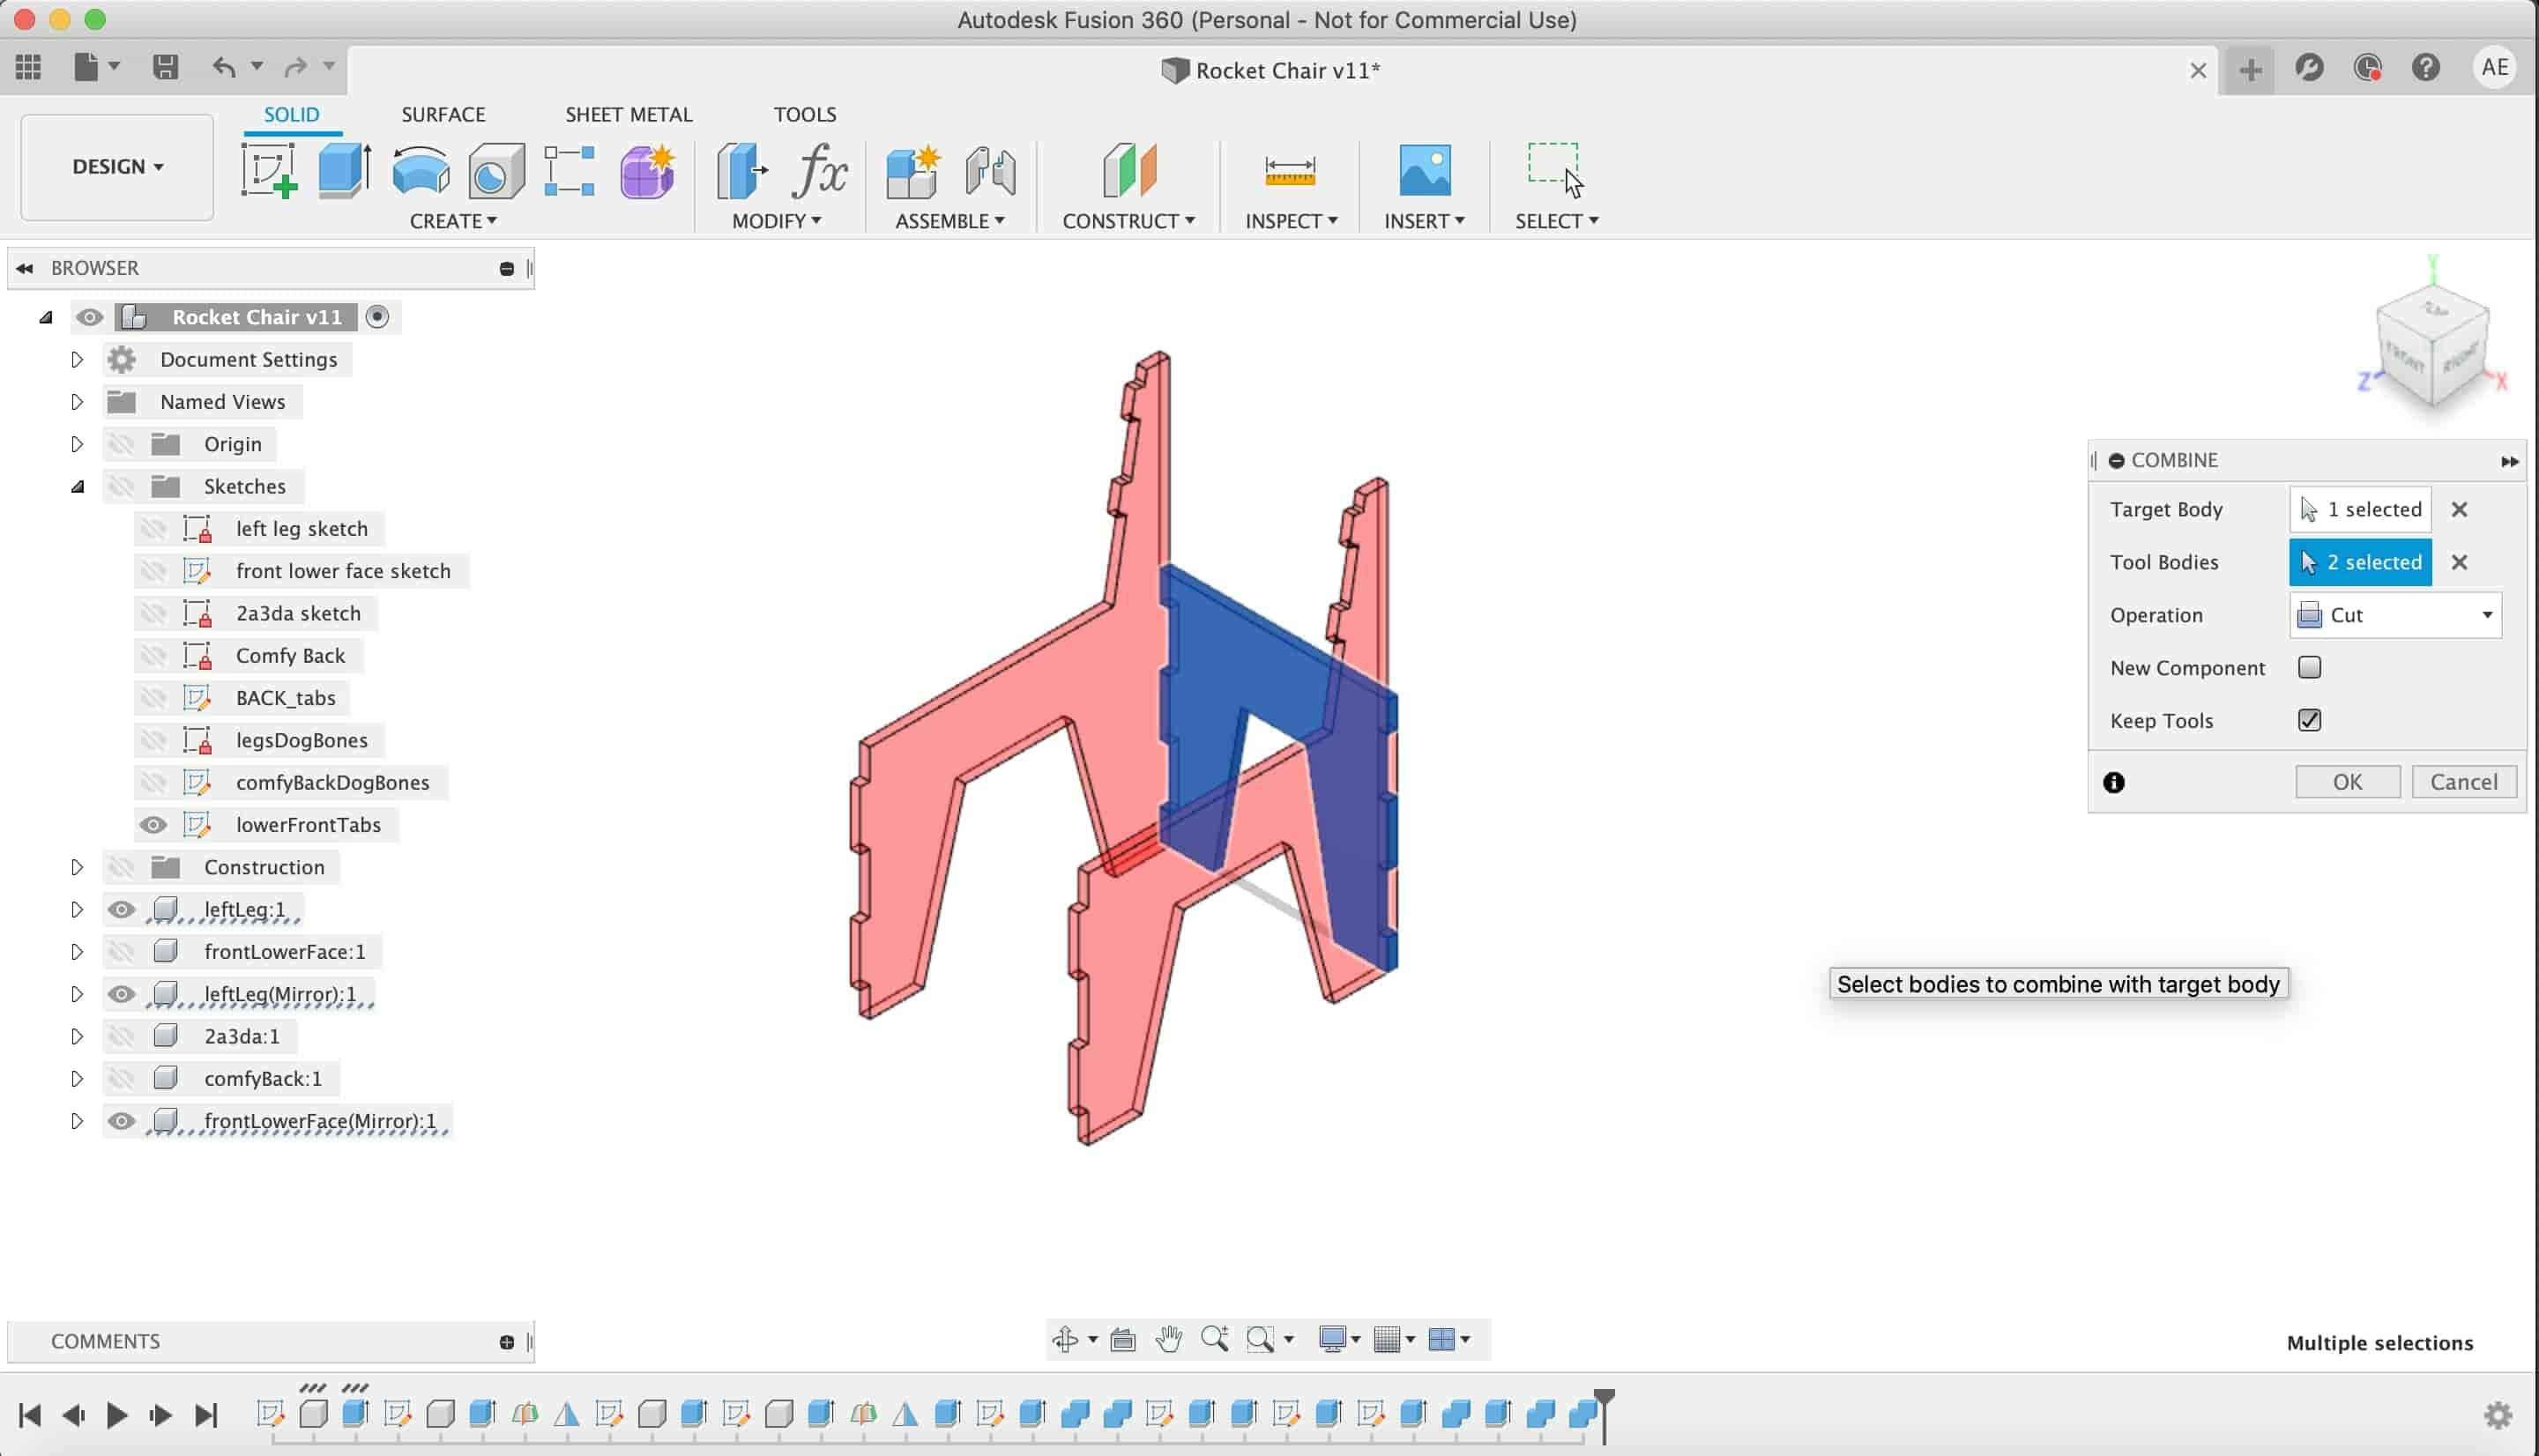Expand the 2a3da:1 component
Viewport: 2539px width, 1456px height.
click(x=77, y=1036)
